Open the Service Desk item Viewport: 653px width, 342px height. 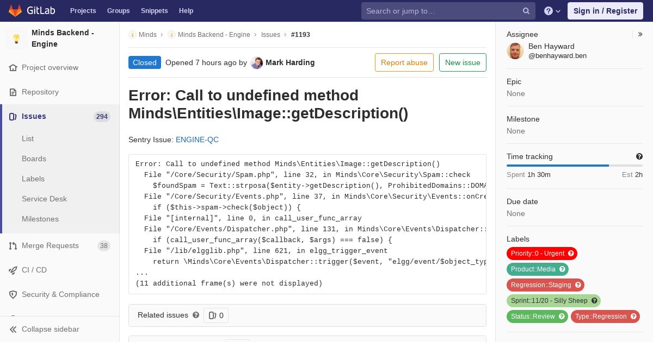[x=44, y=199]
